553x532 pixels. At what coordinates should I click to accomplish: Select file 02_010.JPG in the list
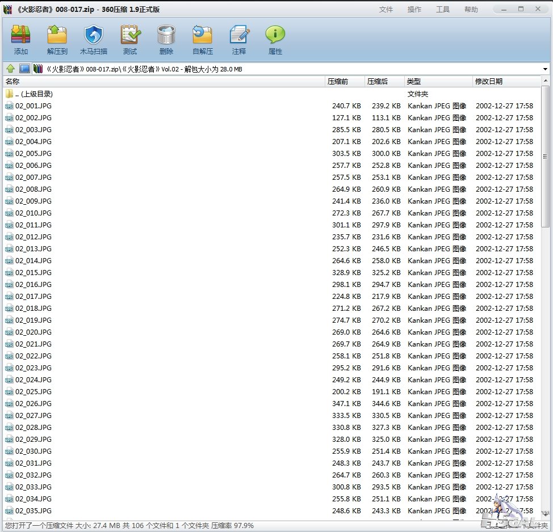(x=33, y=213)
